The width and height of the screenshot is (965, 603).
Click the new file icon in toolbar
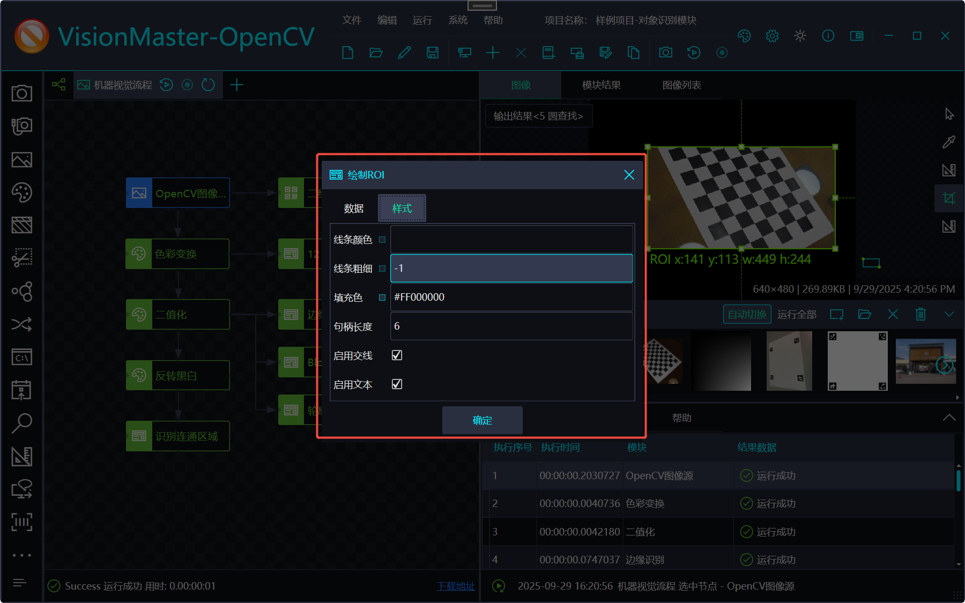[x=347, y=53]
